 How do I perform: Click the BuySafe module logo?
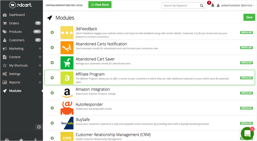tap(67, 123)
